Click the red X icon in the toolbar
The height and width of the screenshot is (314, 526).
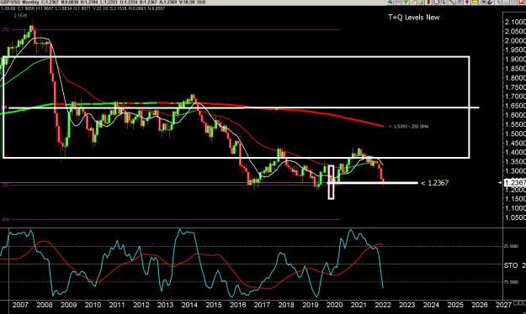(x=521, y=2)
